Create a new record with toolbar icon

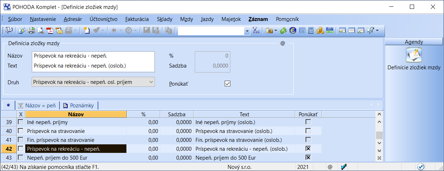coord(87,31)
